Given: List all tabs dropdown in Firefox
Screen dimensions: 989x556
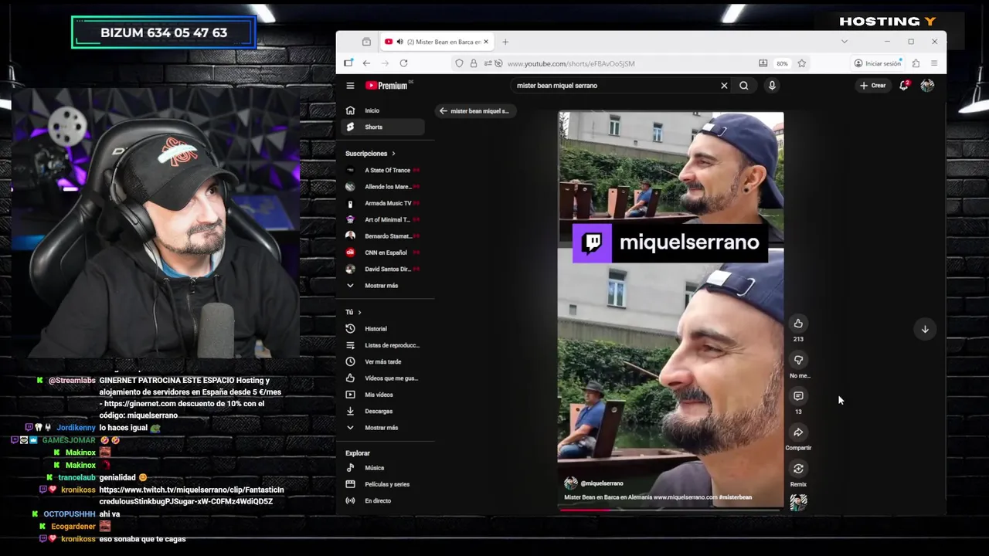Looking at the screenshot, I should tap(844, 42).
